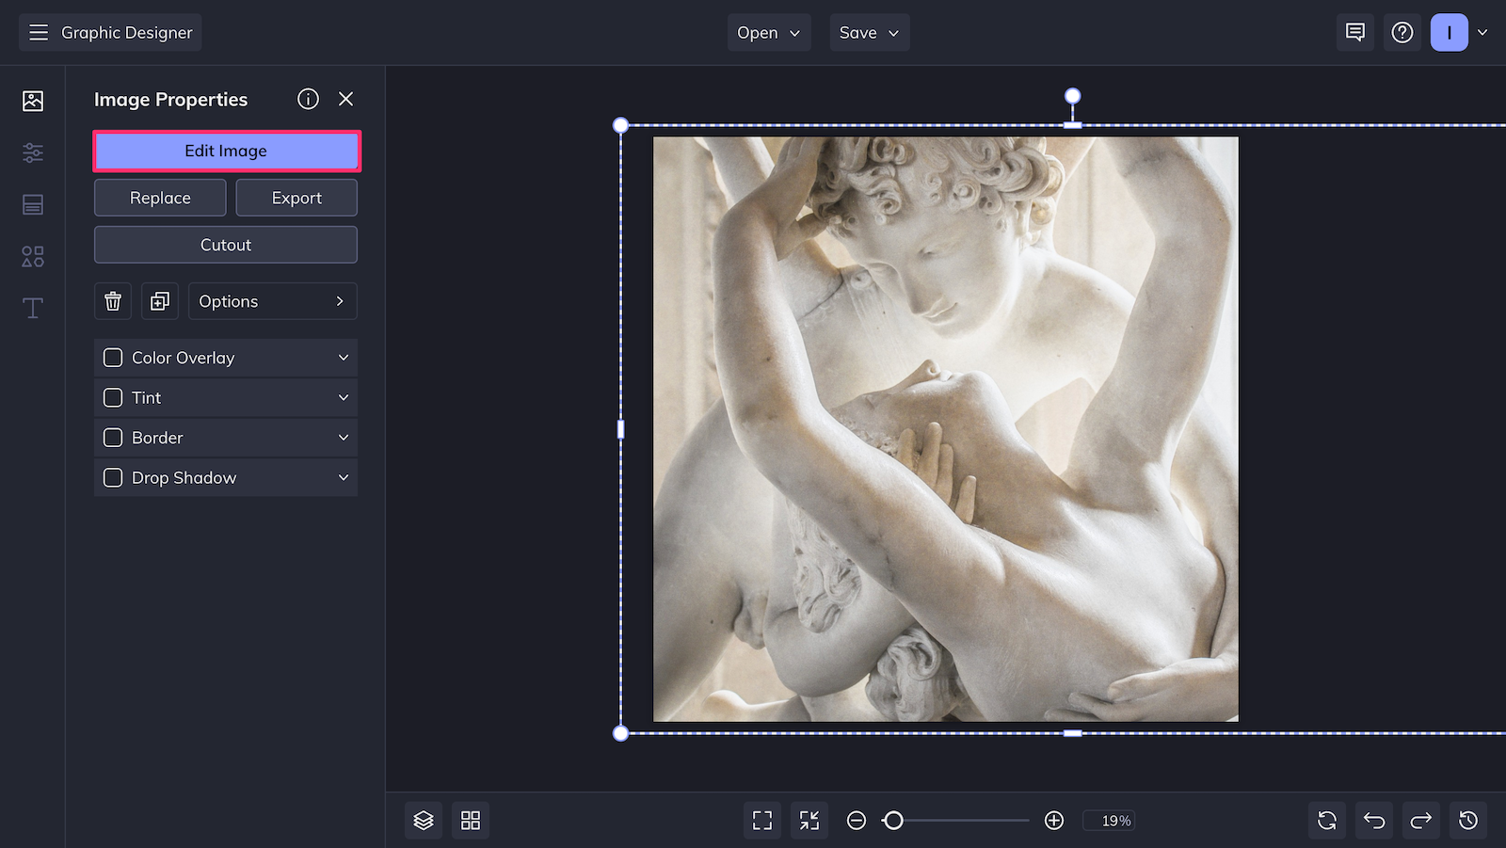Enable the Drop Shadow checkbox
This screenshot has height=848, width=1506.
click(x=112, y=477)
